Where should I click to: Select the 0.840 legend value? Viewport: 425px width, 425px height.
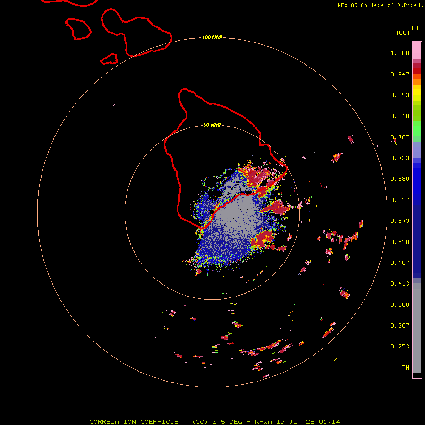coord(400,116)
